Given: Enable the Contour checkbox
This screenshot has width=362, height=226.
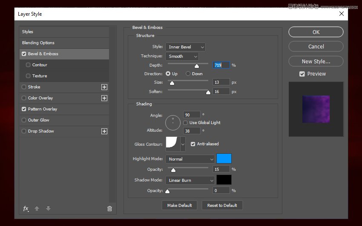Looking at the screenshot, I should pos(28,65).
